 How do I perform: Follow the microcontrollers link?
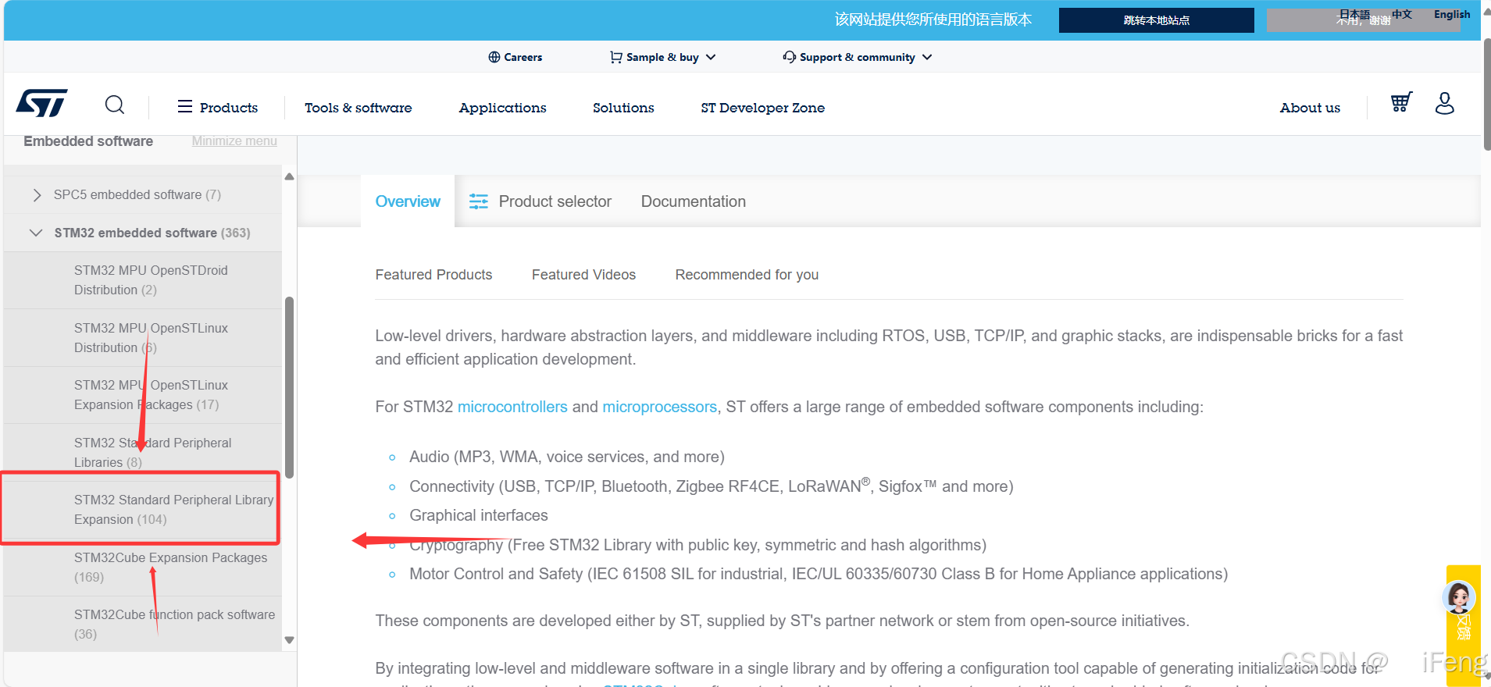click(512, 407)
